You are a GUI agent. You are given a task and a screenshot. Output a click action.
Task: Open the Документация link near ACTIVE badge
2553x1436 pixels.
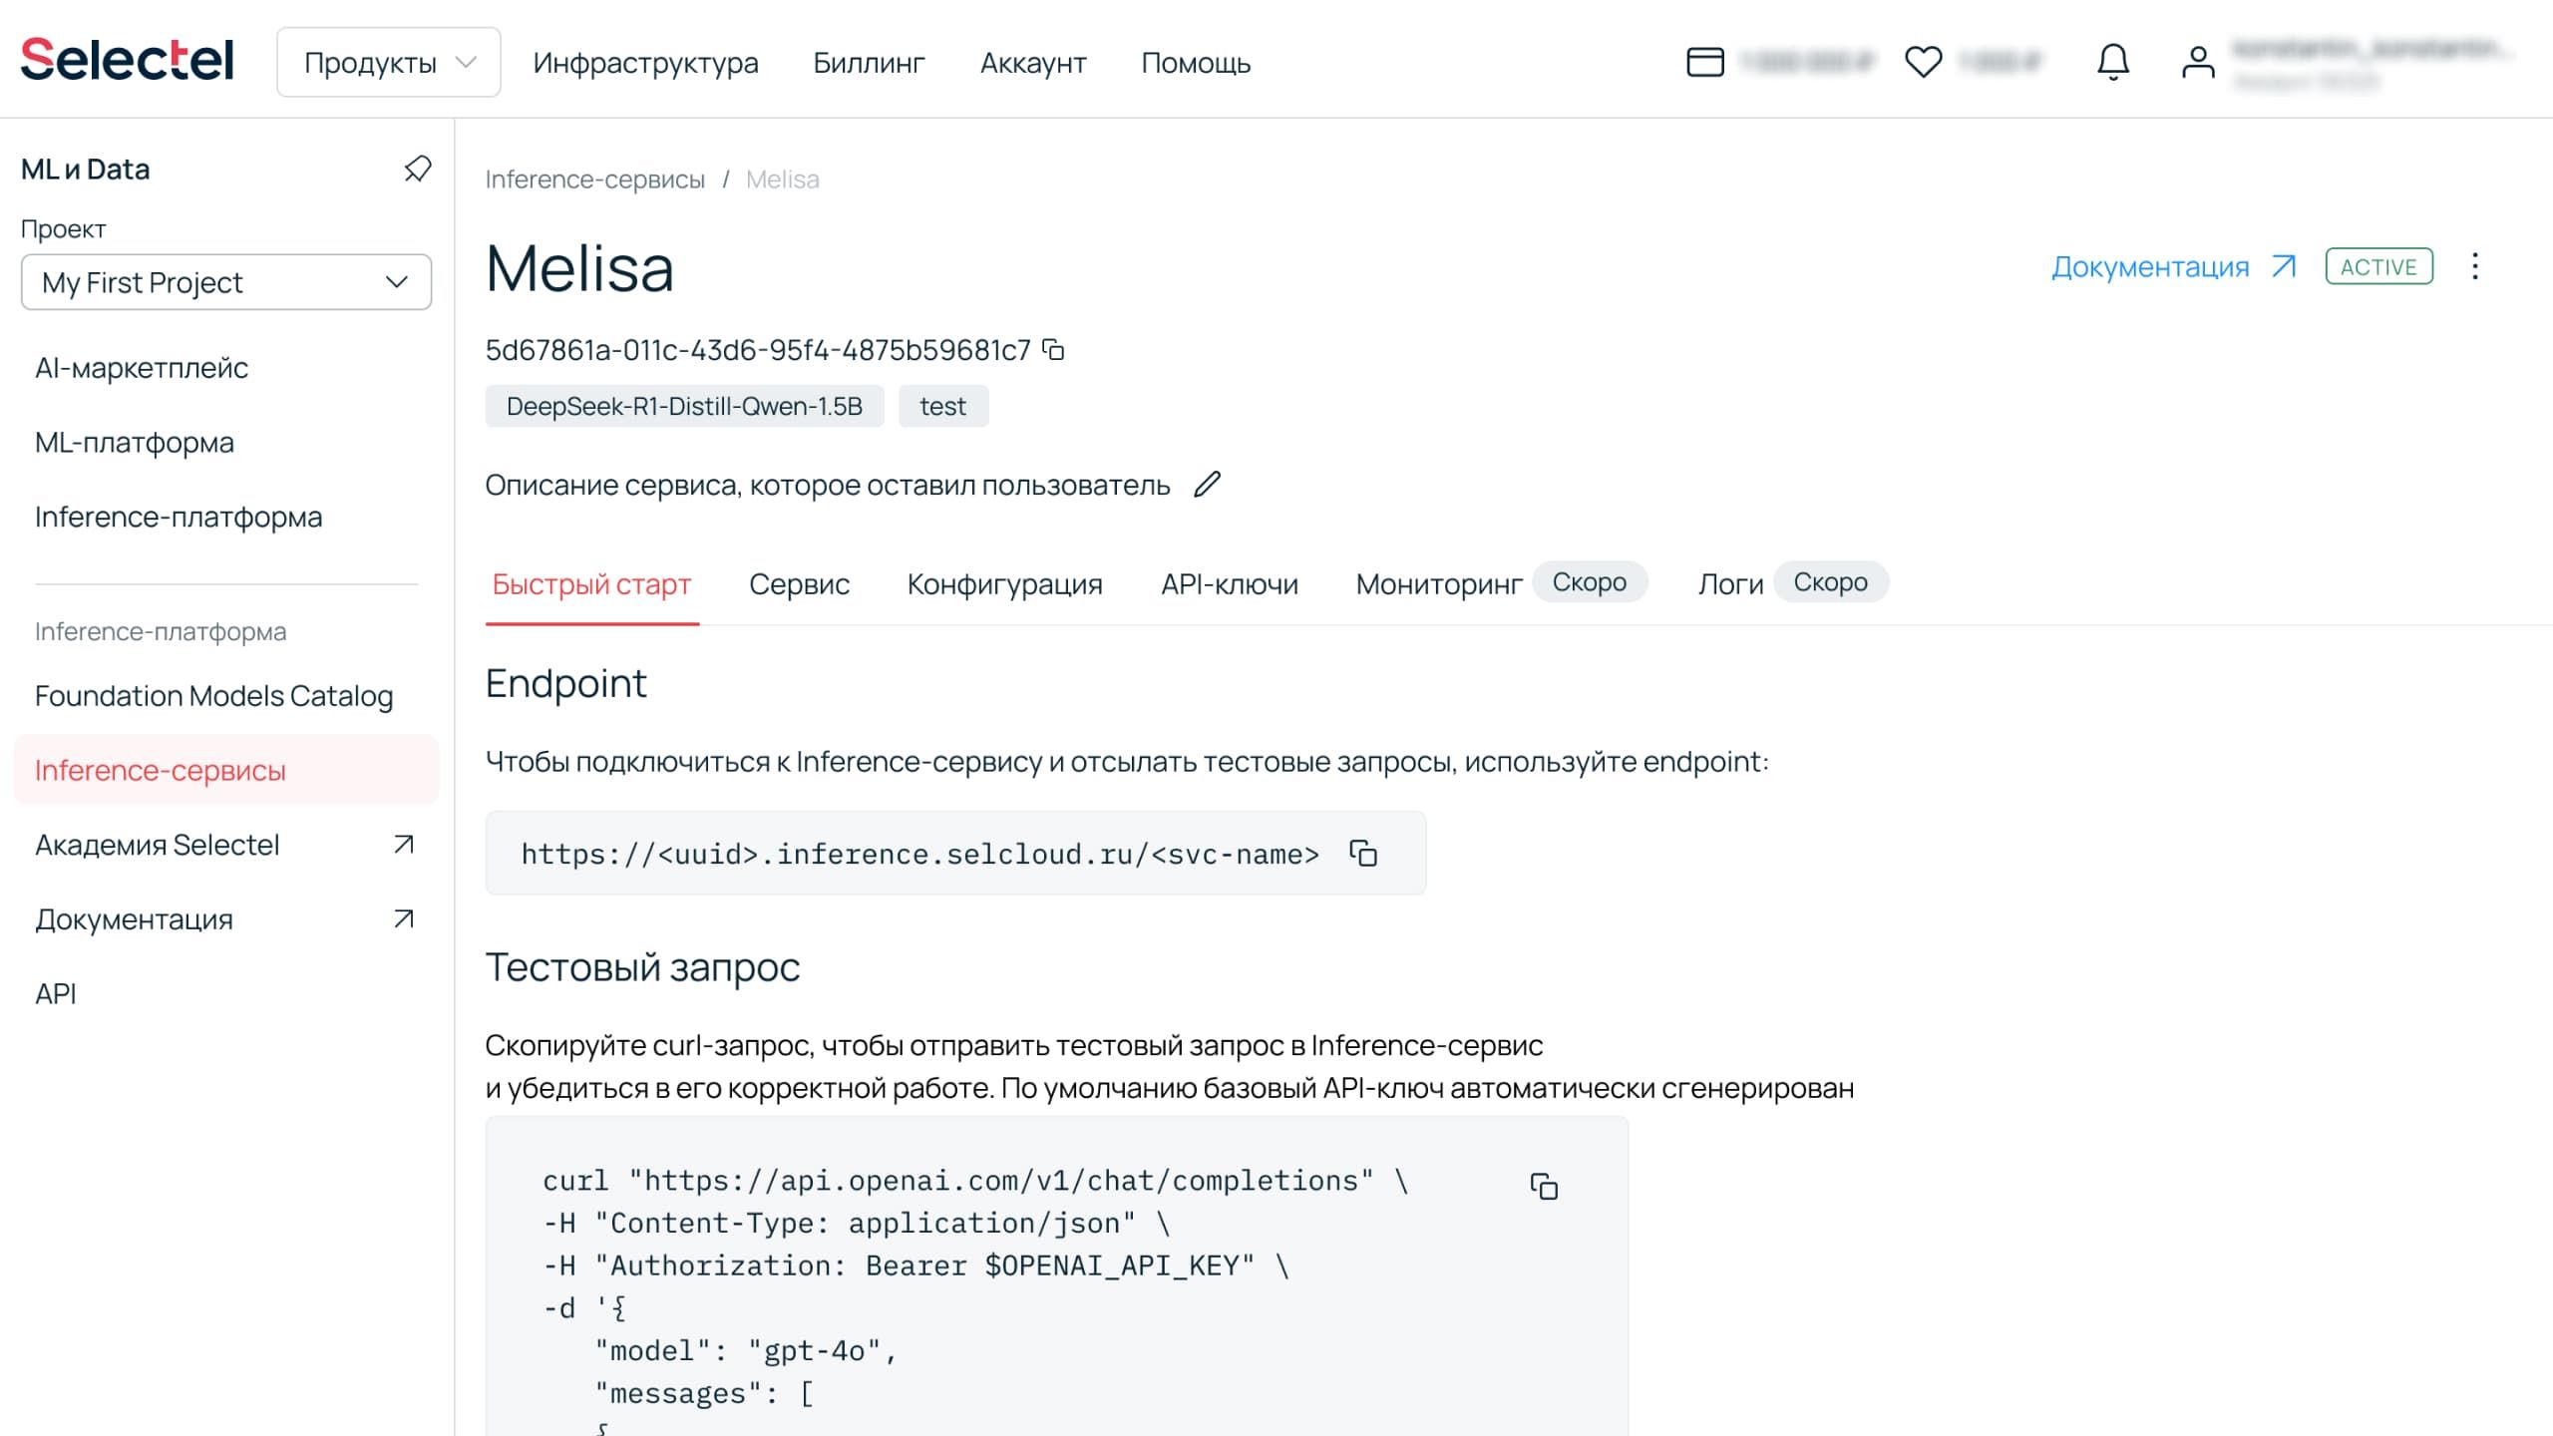2172,266
